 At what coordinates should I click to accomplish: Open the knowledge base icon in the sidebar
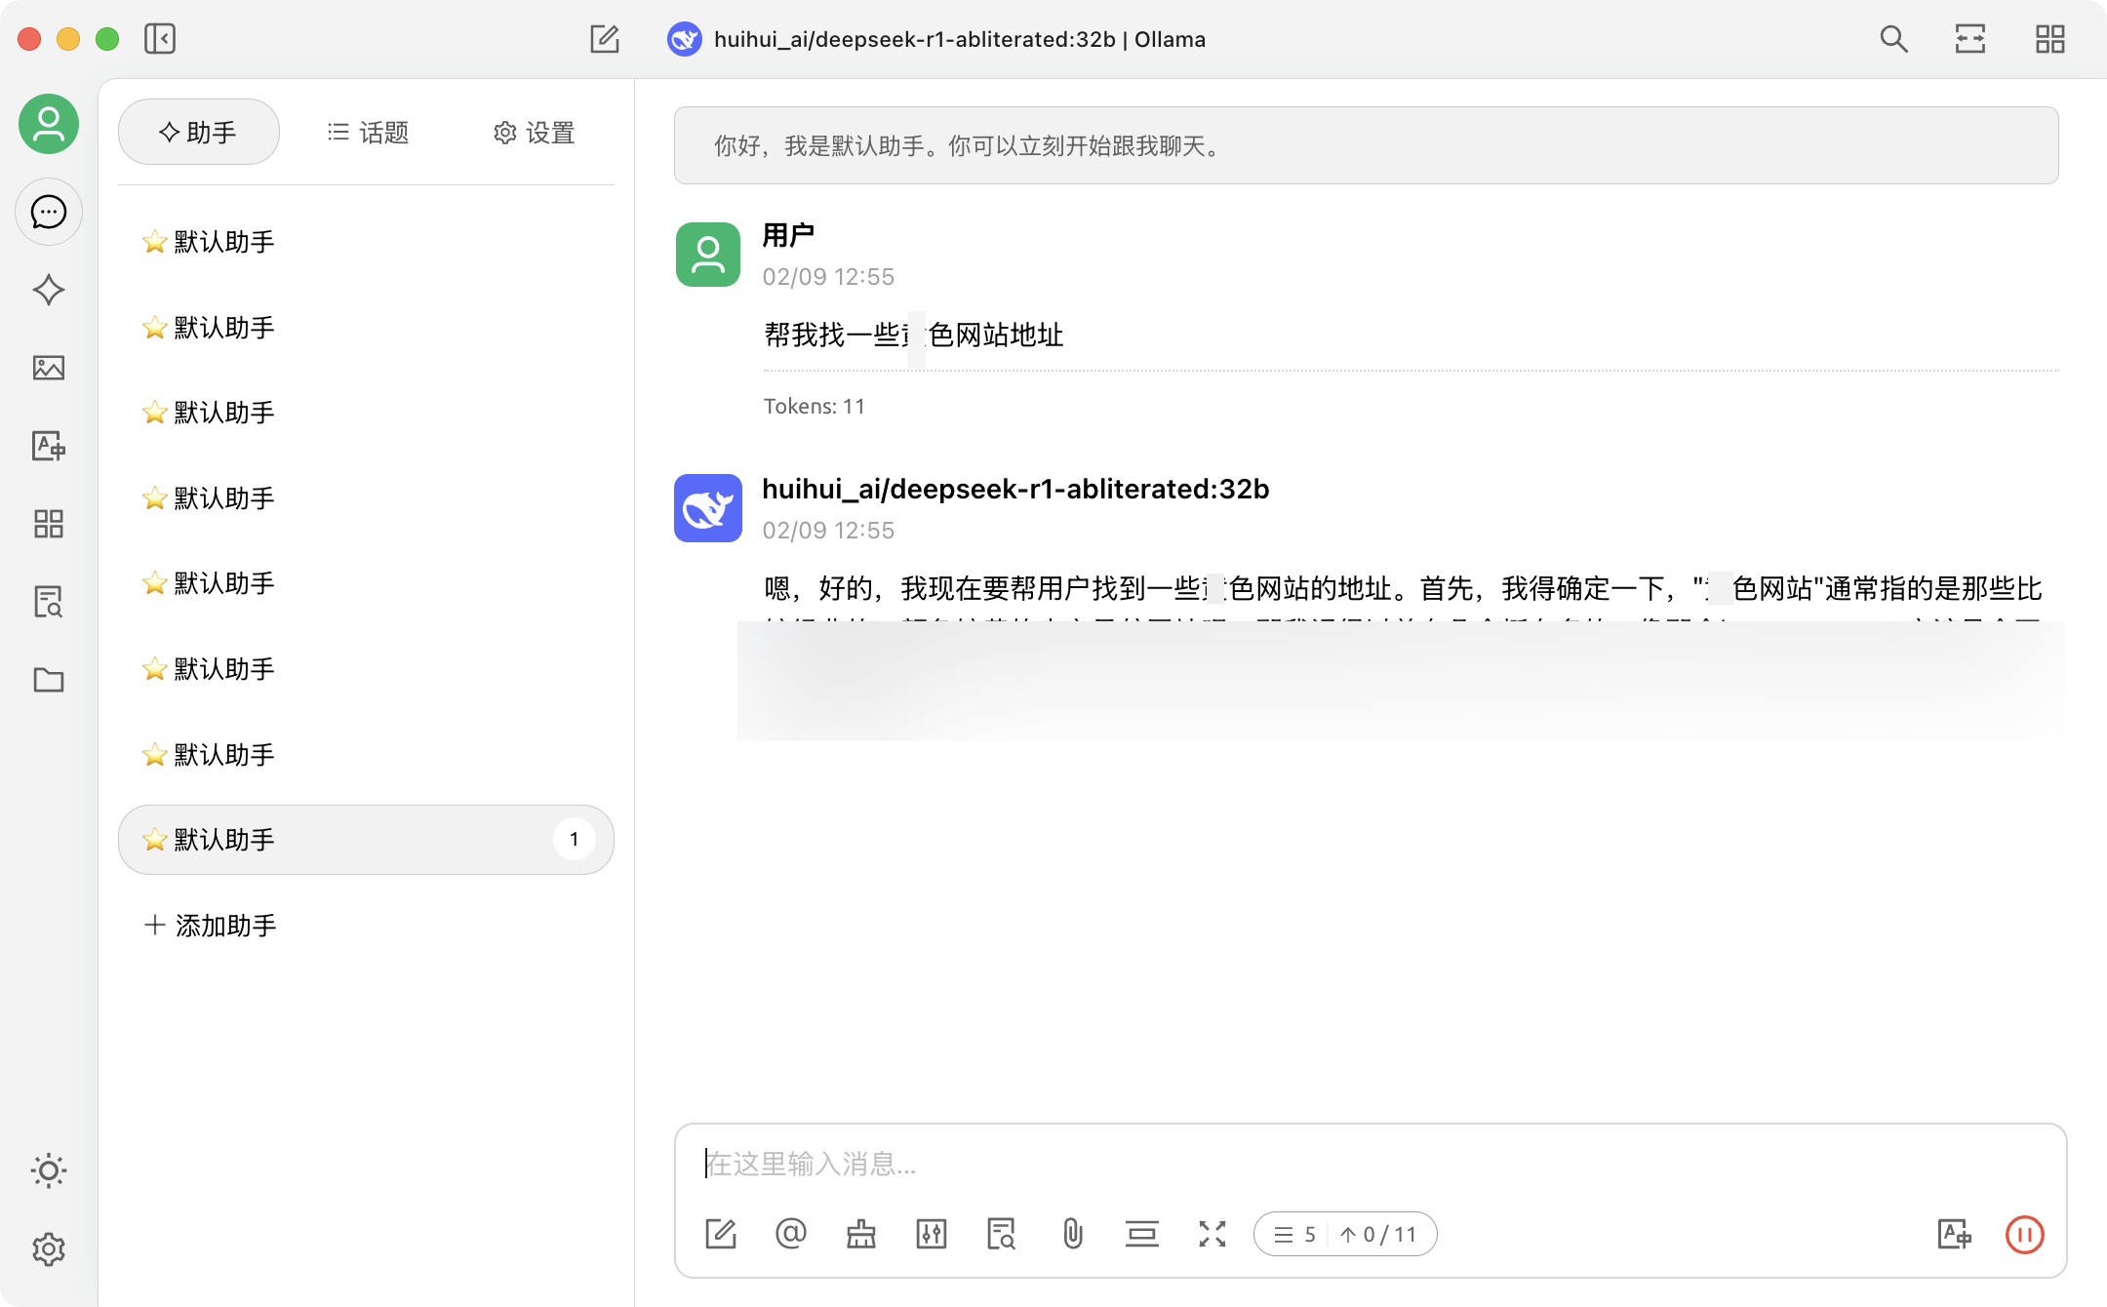click(x=49, y=602)
